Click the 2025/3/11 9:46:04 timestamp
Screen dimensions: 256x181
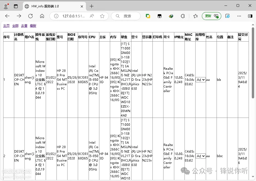tap(242, 80)
